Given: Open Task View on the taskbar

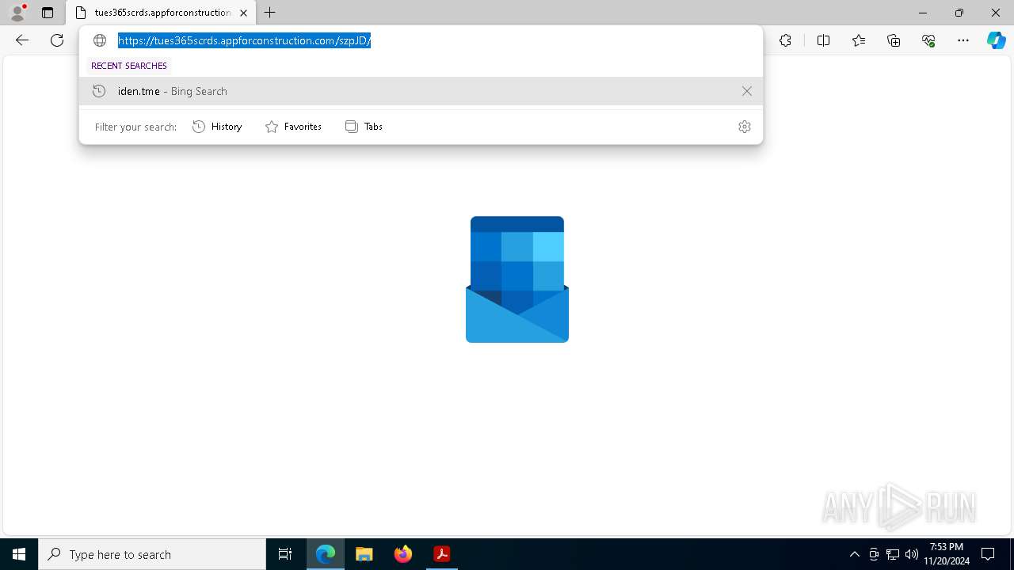Looking at the screenshot, I should [x=285, y=554].
